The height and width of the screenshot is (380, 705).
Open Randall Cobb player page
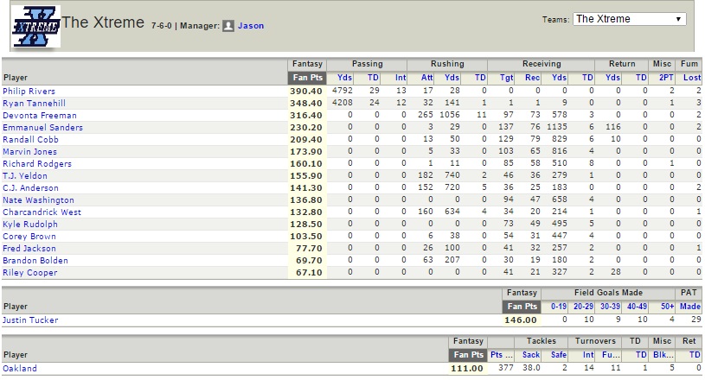click(30, 140)
